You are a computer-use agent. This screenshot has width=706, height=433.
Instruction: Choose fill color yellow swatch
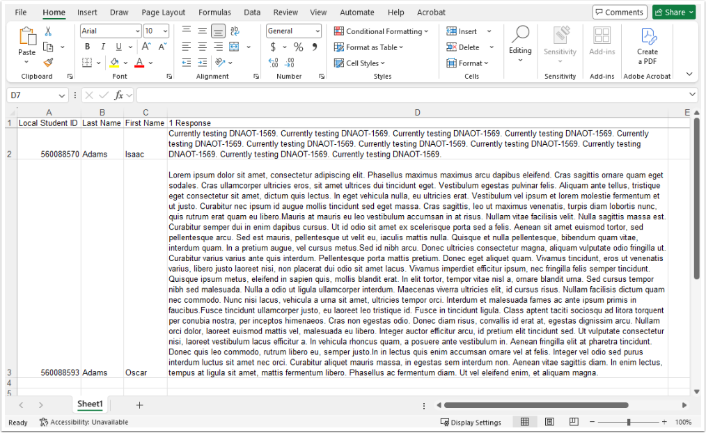(114, 63)
